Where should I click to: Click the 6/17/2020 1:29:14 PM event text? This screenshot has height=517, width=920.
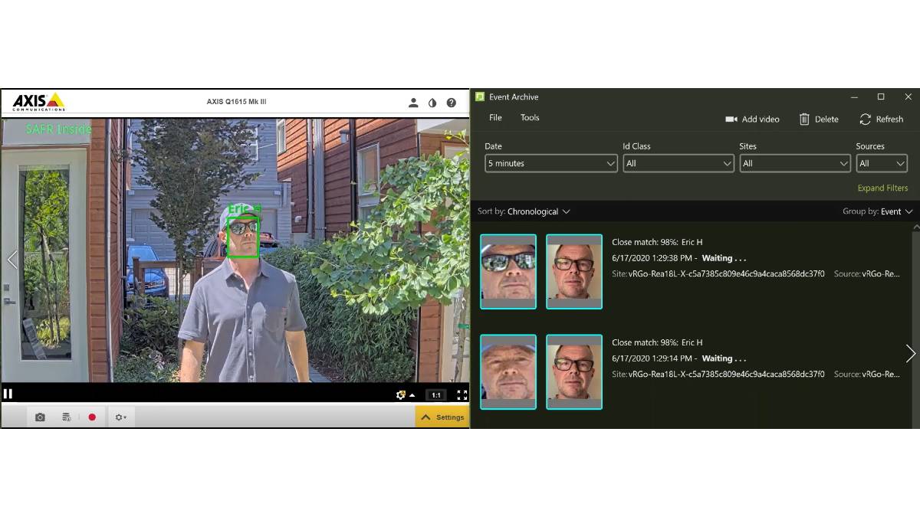tap(654, 358)
